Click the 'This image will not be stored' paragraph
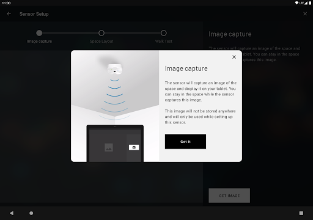This screenshot has height=220, width=313. [200, 117]
